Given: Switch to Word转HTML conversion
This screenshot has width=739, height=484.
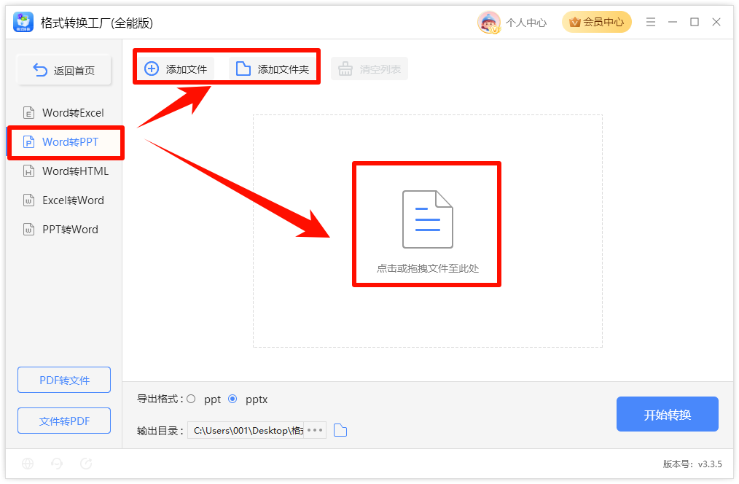Looking at the screenshot, I should pyautogui.click(x=64, y=171).
